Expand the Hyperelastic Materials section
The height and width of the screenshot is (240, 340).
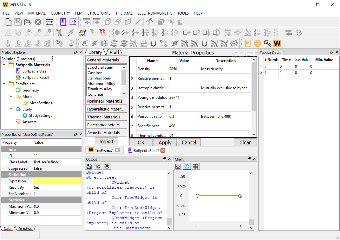(x=107, y=109)
